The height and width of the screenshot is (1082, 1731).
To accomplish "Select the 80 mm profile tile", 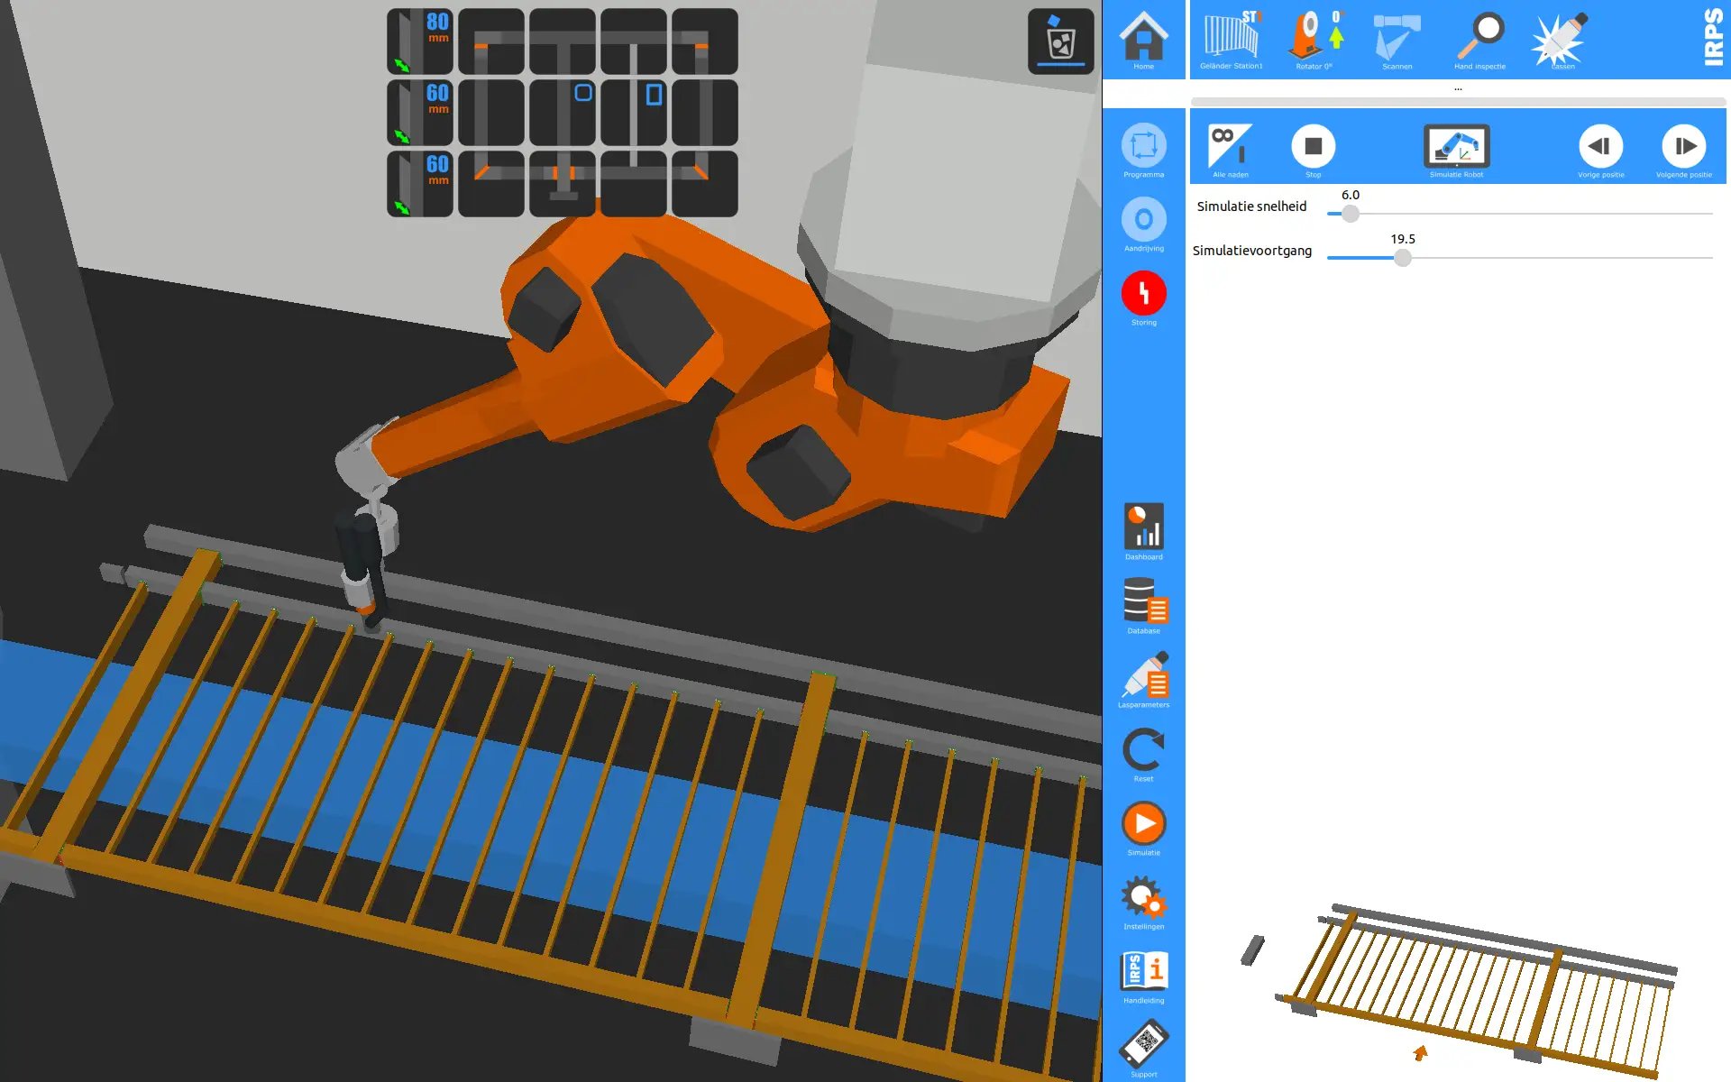I will tap(420, 41).
